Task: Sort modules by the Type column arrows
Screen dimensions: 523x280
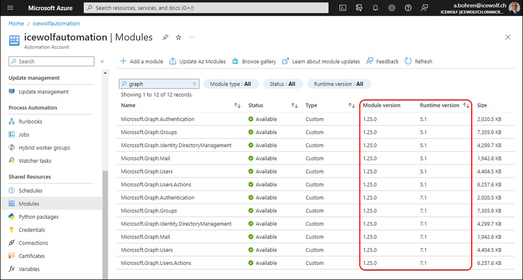Action: coord(351,106)
